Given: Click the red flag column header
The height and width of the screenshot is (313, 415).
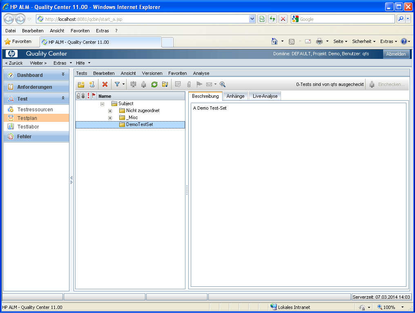Looking at the screenshot, I should tap(94, 96).
